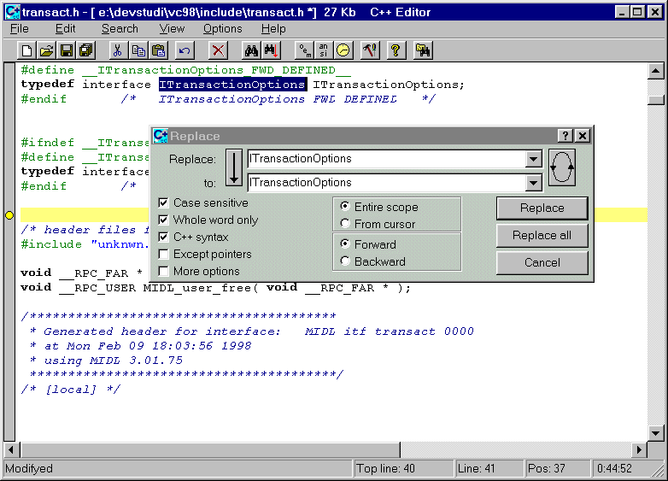Image resolution: width=668 pixels, height=481 pixels.
Task: Click the highlighted ITransactionOptions in the code
Action: click(232, 85)
